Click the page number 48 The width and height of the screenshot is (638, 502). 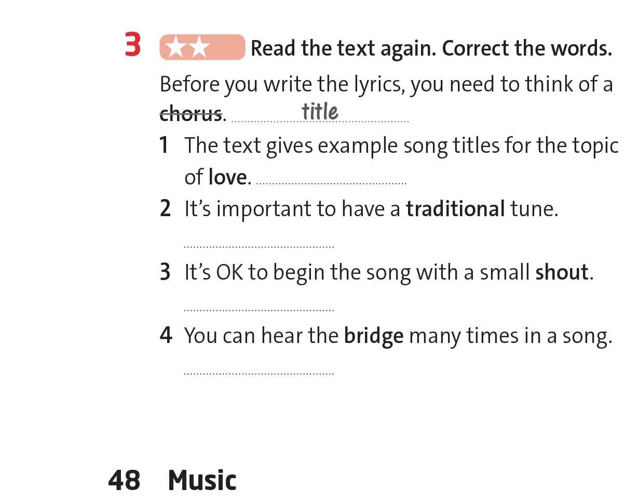(124, 480)
